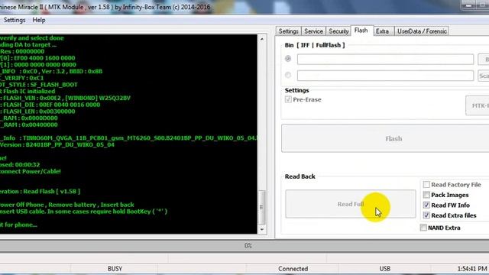The height and width of the screenshot is (275, 489).
Task: Click the 'verify and select done' log line
Action: [x=32, y=38]
